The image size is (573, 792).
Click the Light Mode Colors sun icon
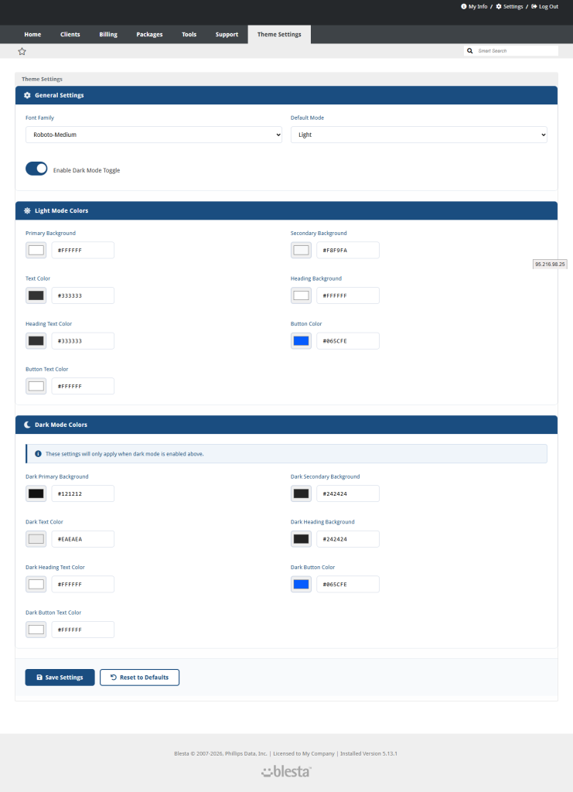27,210
